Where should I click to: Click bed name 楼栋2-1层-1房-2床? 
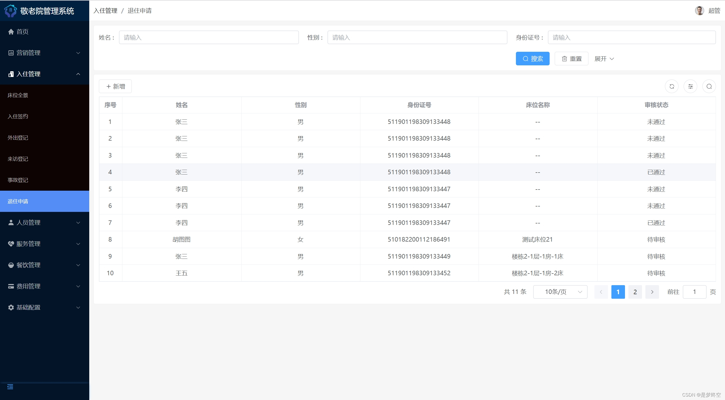[x=537, y=273]
